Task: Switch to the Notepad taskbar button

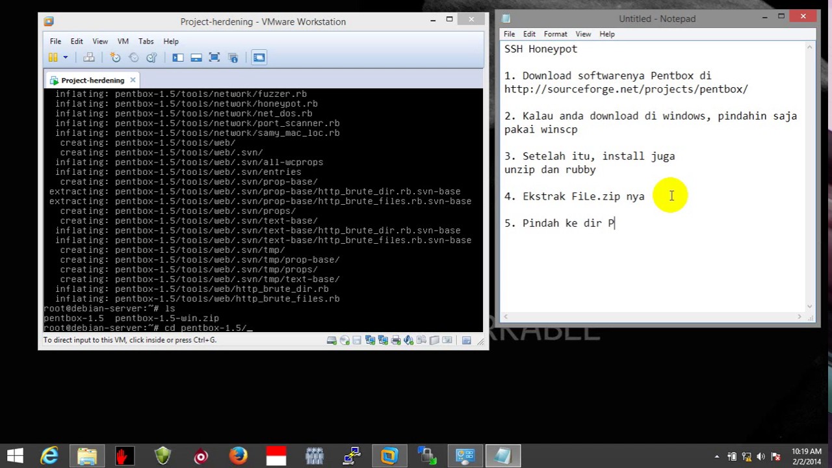Action: click(502, 456)
